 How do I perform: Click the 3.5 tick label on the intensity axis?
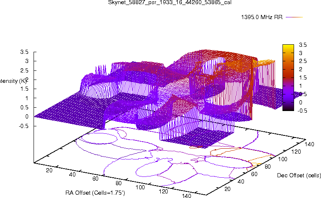(24, 52)
